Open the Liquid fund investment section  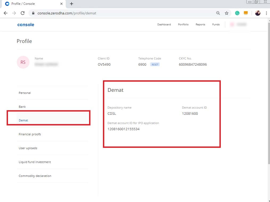click(x=52, y=162)
